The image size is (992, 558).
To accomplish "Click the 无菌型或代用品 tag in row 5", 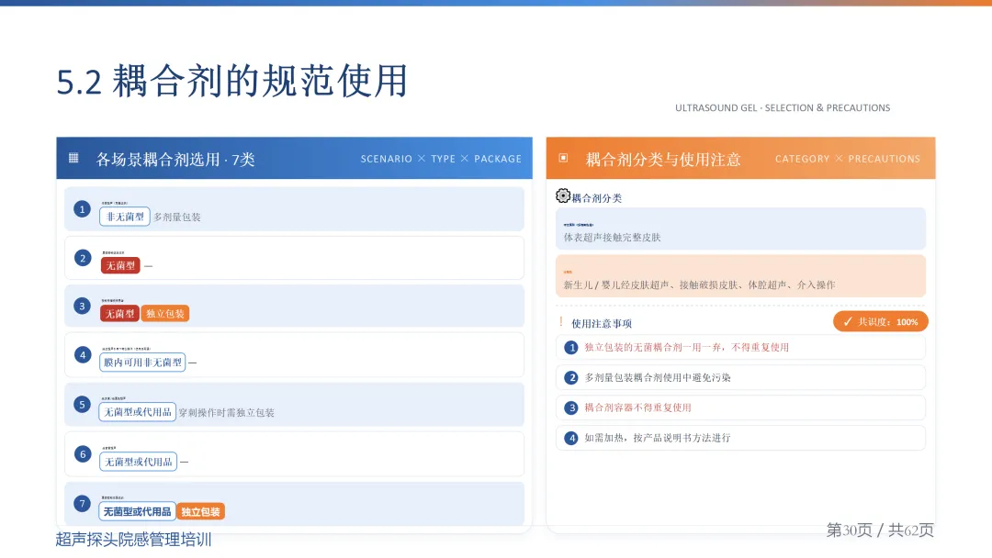I will pos(137,412).
